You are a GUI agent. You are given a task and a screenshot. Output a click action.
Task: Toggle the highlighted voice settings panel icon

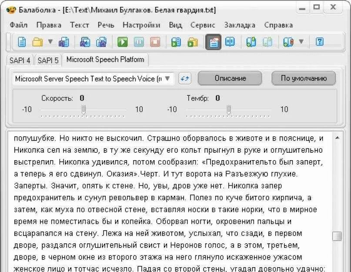pos(213,42)
